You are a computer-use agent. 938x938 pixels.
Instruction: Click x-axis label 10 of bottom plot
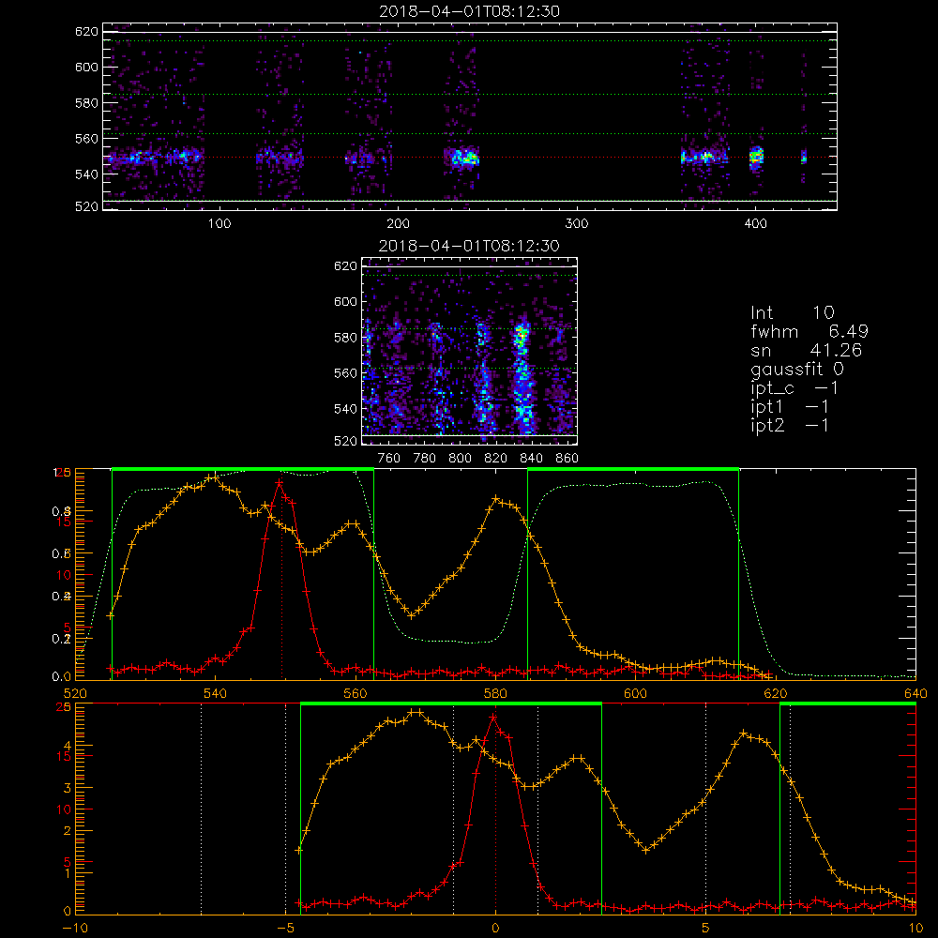click(x=915, y=928)
